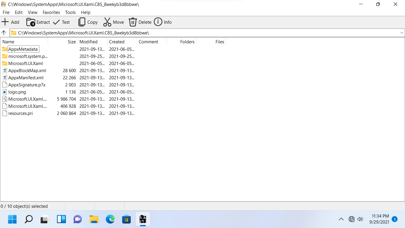Click the size value 28 600
The image size is (405, 228).
click(69, 71)
